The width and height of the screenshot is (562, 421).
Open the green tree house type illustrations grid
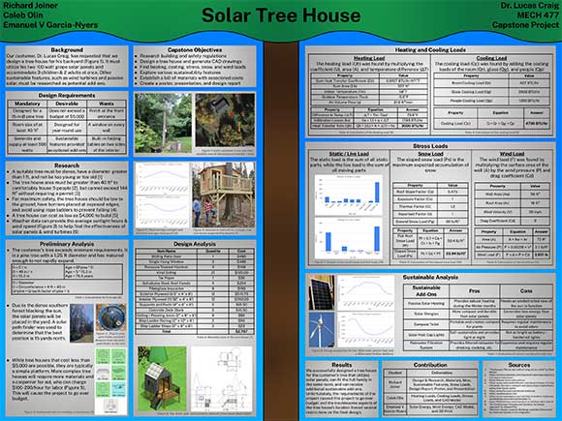pyautogui.click(x=110, y=381)
